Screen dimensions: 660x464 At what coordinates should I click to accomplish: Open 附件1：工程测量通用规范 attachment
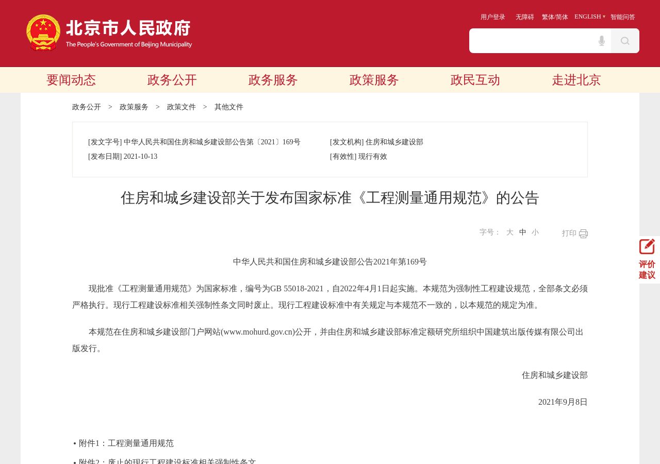pos(126,443)
